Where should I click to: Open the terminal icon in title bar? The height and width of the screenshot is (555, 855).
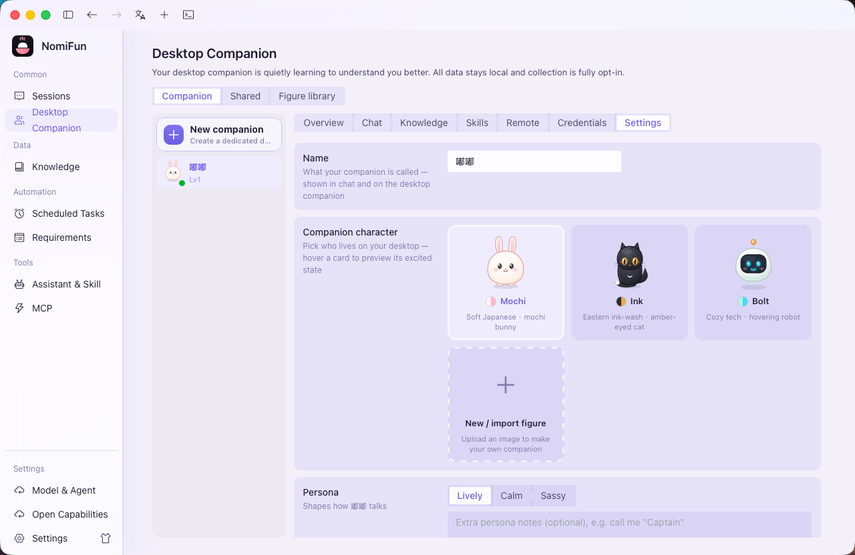tap(188, 15)
